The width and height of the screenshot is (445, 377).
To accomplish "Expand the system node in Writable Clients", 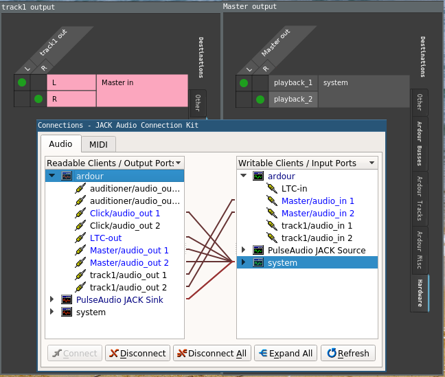I will pyautogui.click(x=243, y=263).
